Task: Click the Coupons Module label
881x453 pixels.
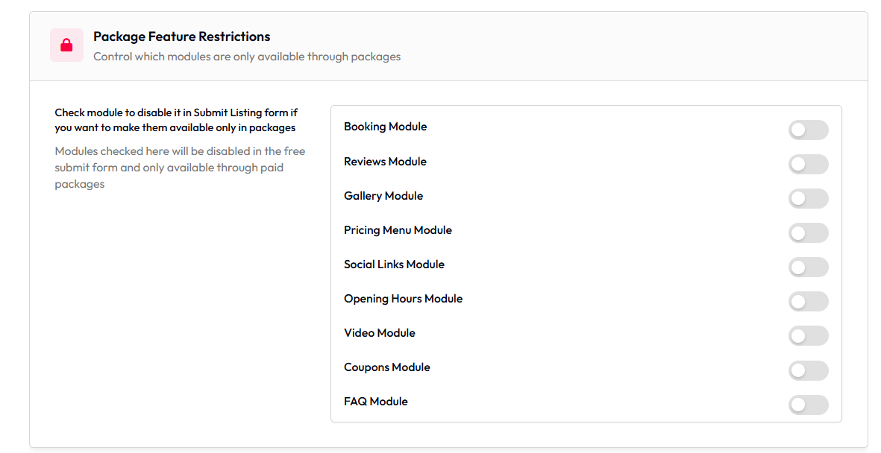Action: (387, 367)
